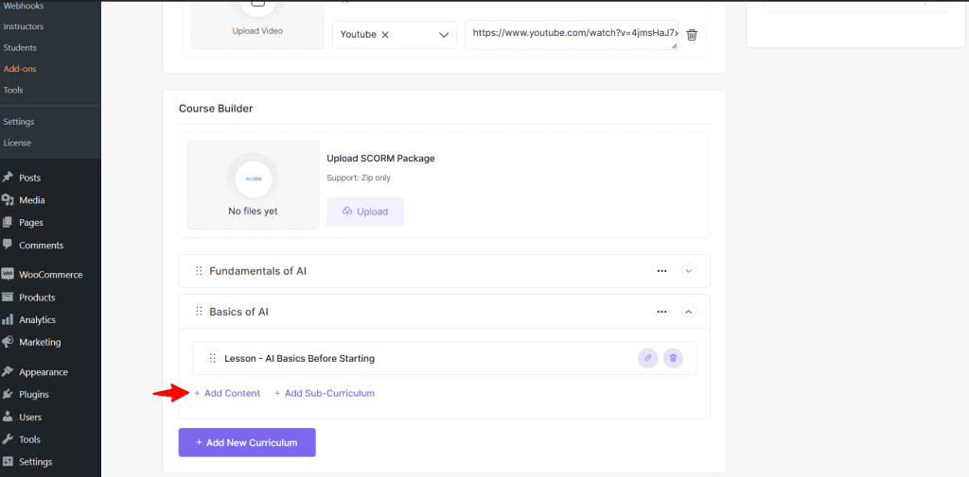Viewport: 969px width, 477px height.
Task: Click Add Content link
Action: pyautogui.click(x=227, y=393)
